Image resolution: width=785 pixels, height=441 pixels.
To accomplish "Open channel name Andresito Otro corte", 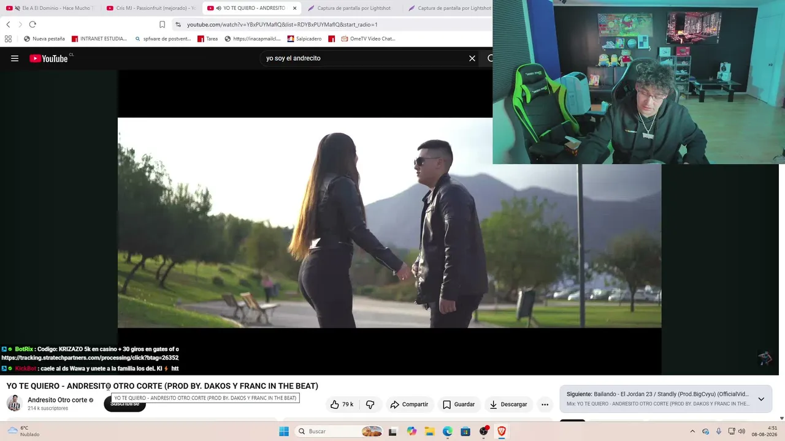I will coord(58,400).
